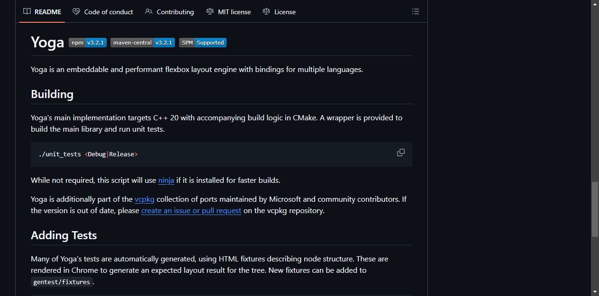Switch to Code of conduct tab
599x296 pixels.
coord(103,12)
